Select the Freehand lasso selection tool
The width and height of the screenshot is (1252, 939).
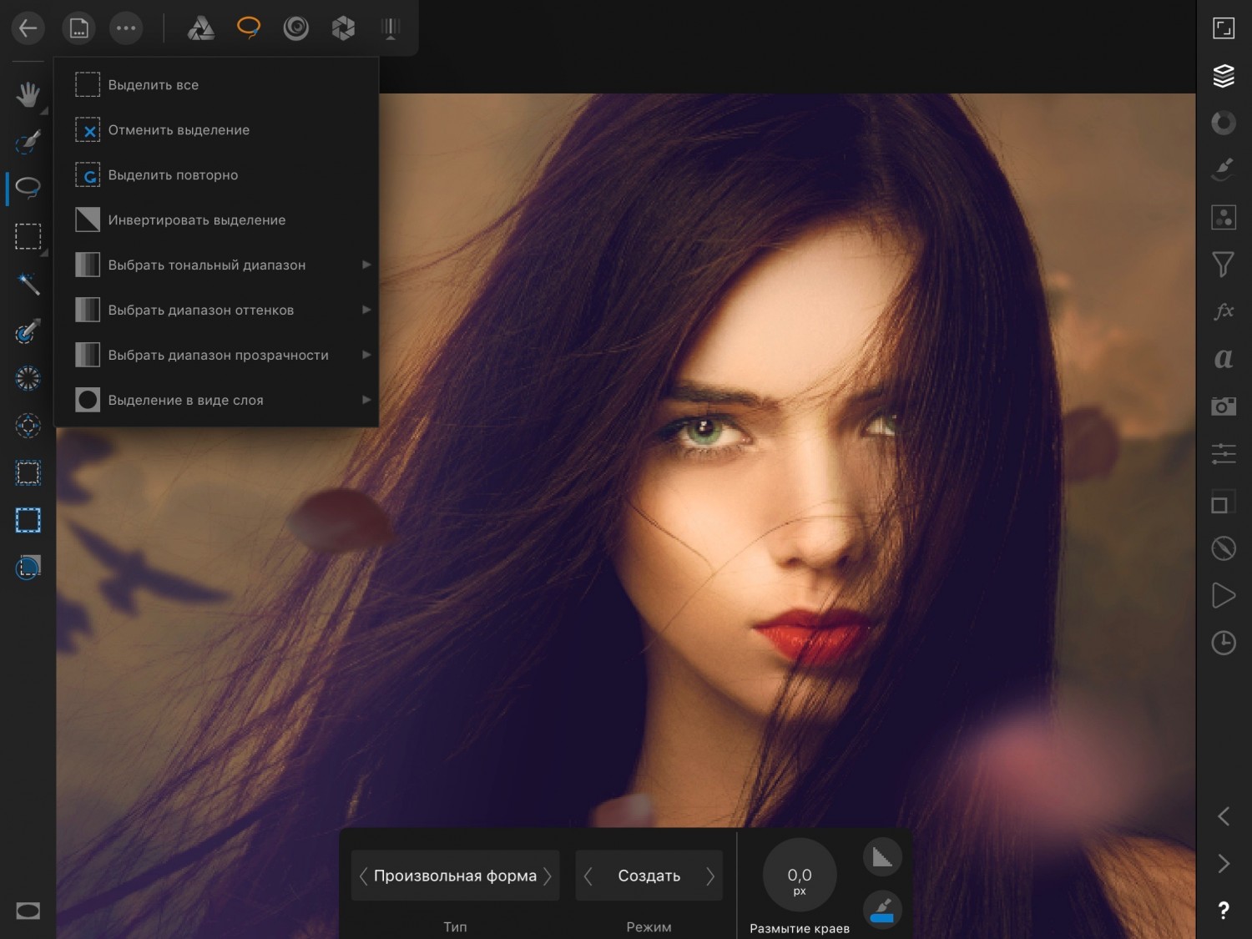[28, 188]
